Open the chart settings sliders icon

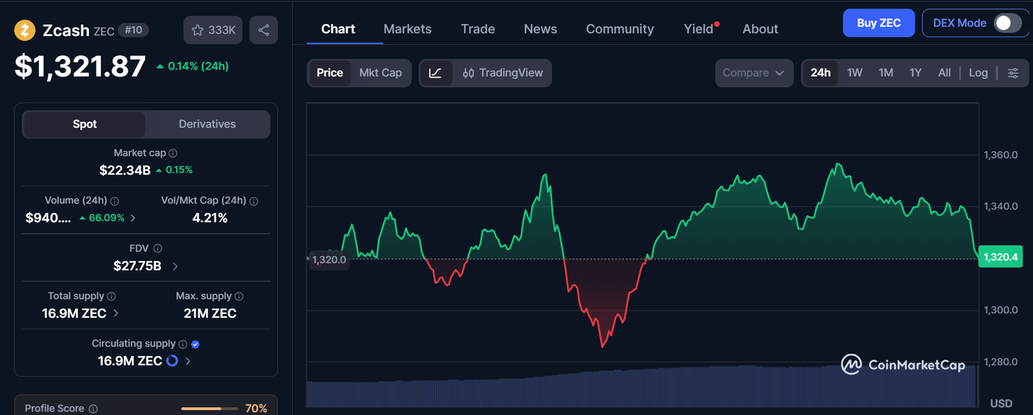coord(1013,73)
